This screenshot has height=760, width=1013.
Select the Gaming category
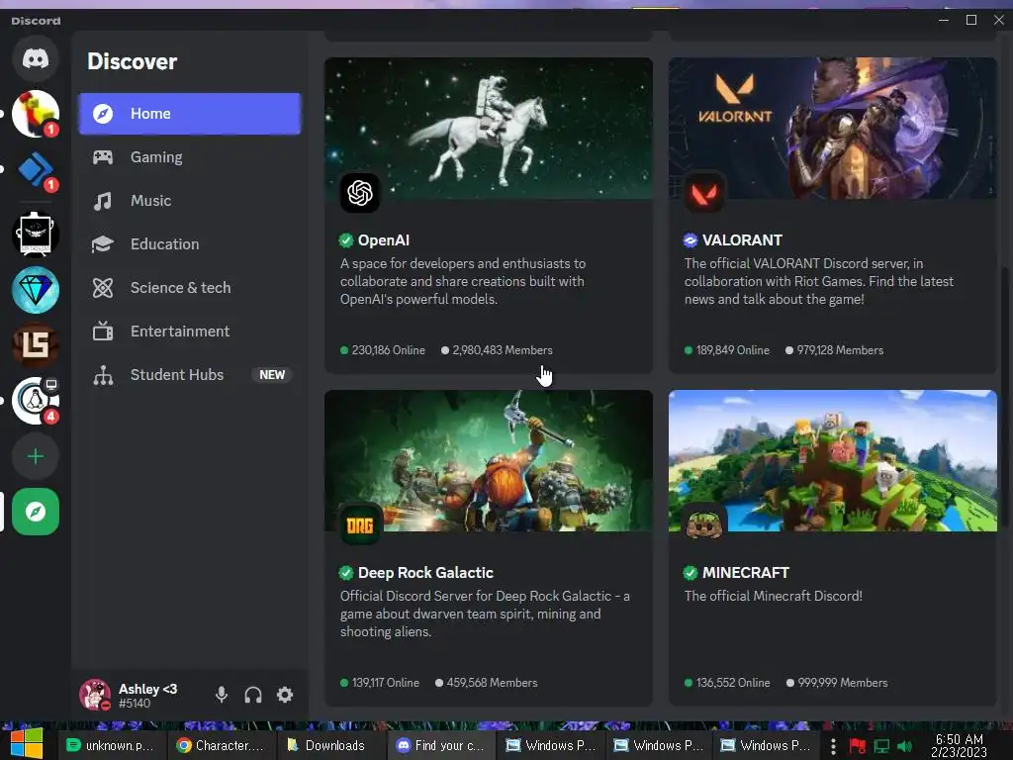tap(189, 157)
